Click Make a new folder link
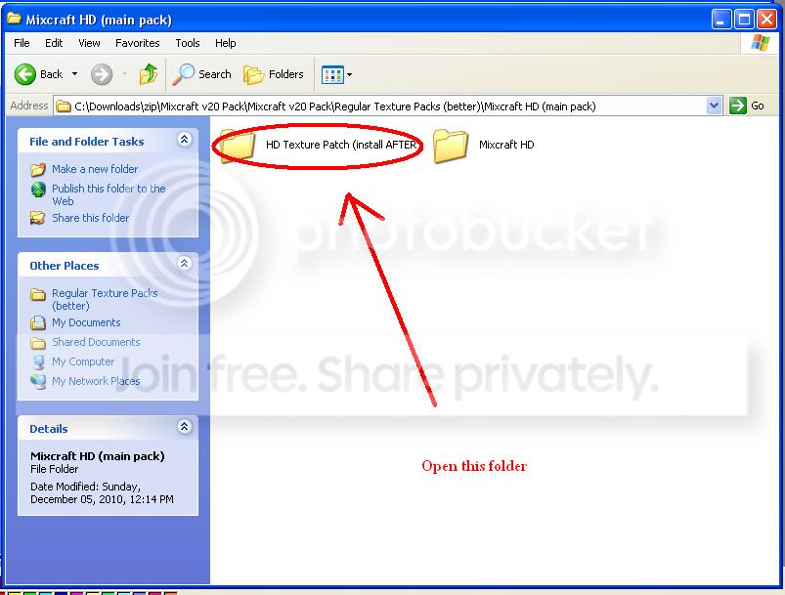Viewport: 785px width, 595px height. [95, 169]
